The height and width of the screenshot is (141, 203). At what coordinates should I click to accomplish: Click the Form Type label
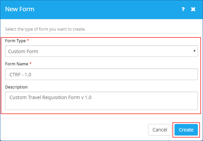[15, 41]
